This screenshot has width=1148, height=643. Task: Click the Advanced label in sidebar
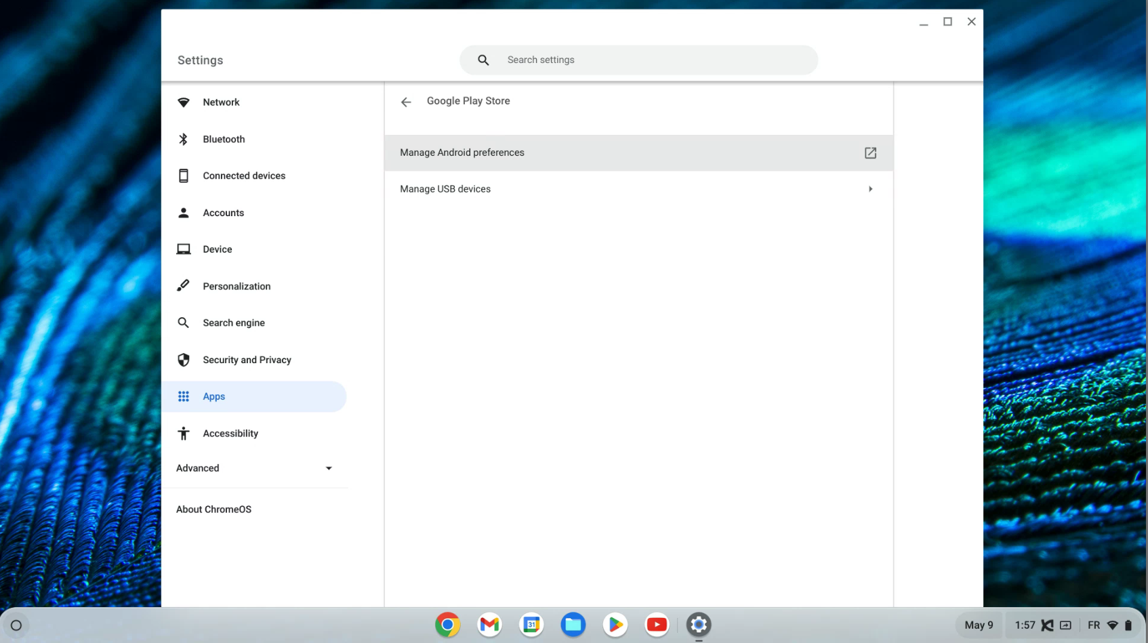point(198,468)
